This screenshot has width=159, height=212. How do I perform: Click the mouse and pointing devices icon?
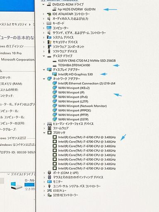[49, 177]
